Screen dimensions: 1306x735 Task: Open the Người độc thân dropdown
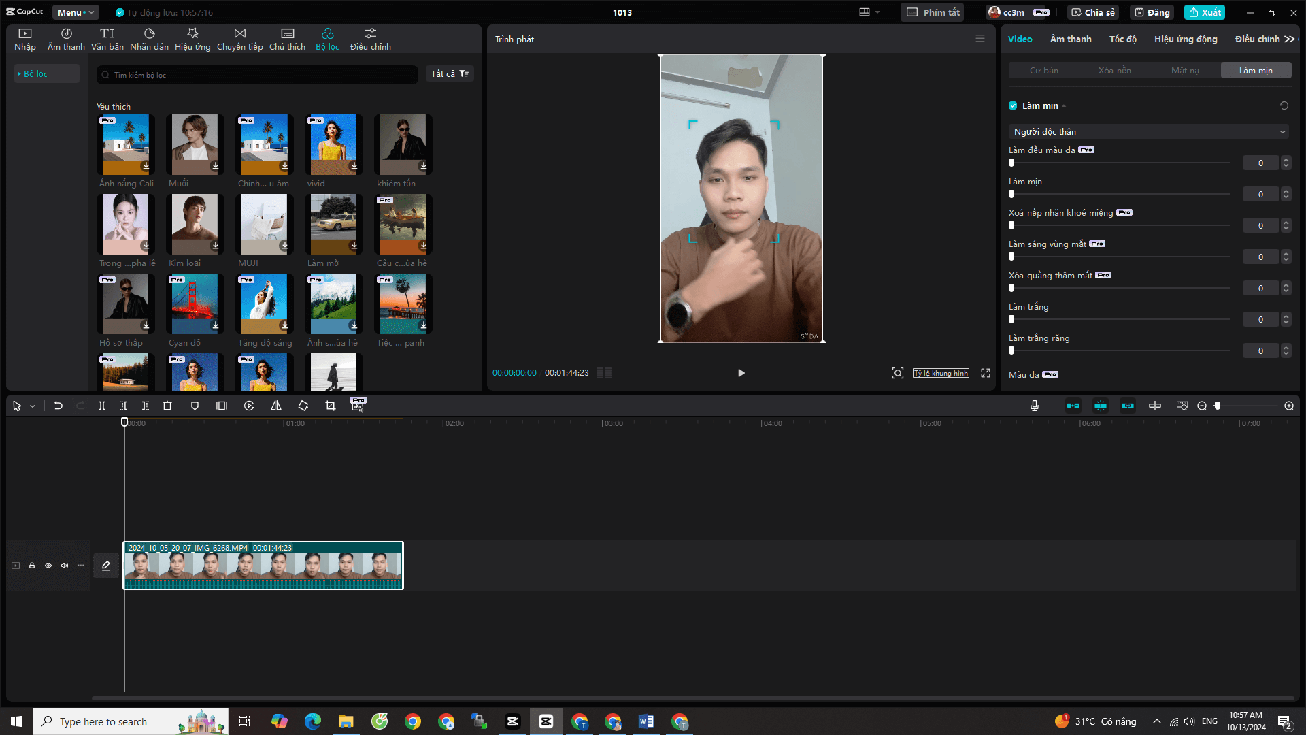pyautogui.click(x=1148, y=131)
